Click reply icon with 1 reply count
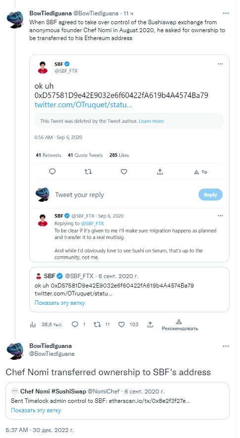This screenshot has width=240, height=438. [75, 324]
